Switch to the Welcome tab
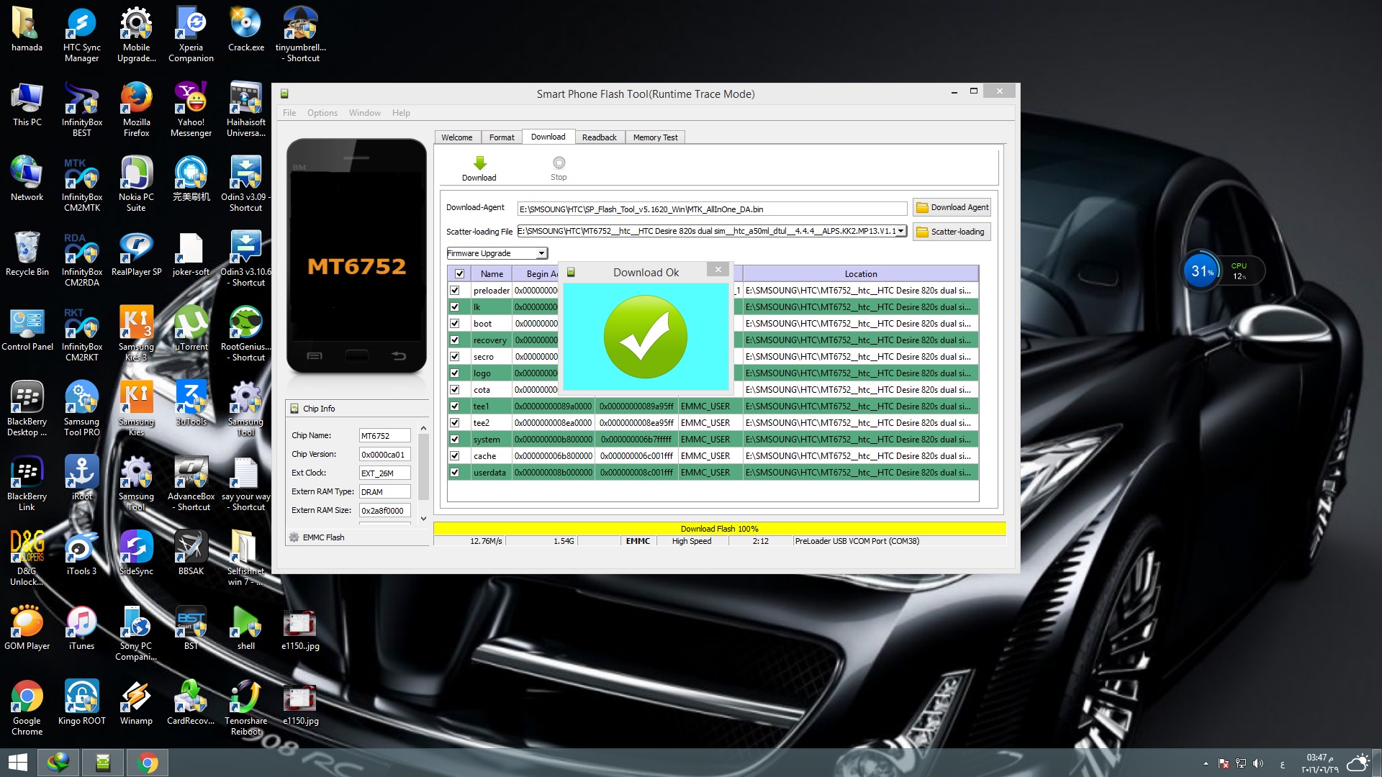Image resolution: width=1382 pixels, height=777 pixels. [x=457, y=137]
